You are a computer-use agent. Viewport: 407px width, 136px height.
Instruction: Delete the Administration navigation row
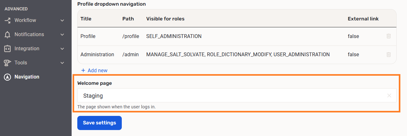389,54
